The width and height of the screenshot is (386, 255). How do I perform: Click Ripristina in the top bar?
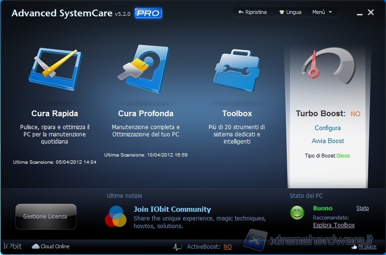pyautogui.click(x=252, y=12)
